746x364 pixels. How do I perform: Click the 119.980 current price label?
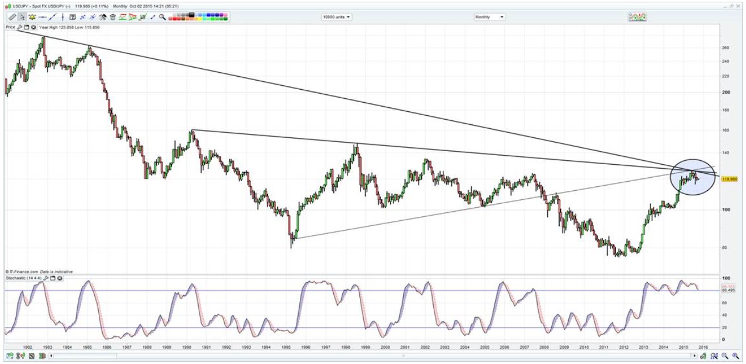pyautogui.click(x=729, y=179)
